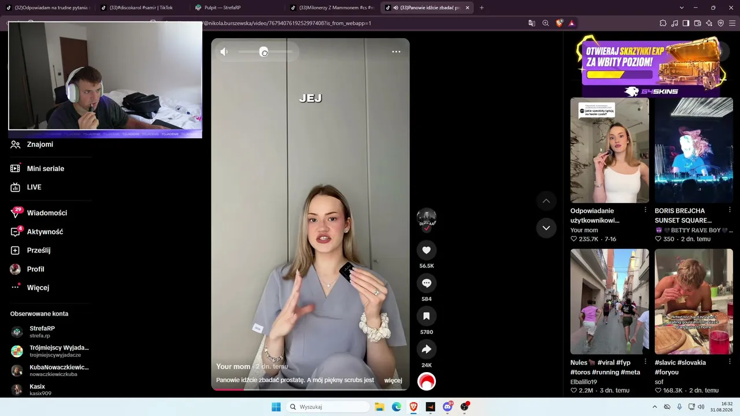Screen dimensions: 740x416
Task: Open the KubaNowaczkiewicz followed account
Action: pos(50,371)
